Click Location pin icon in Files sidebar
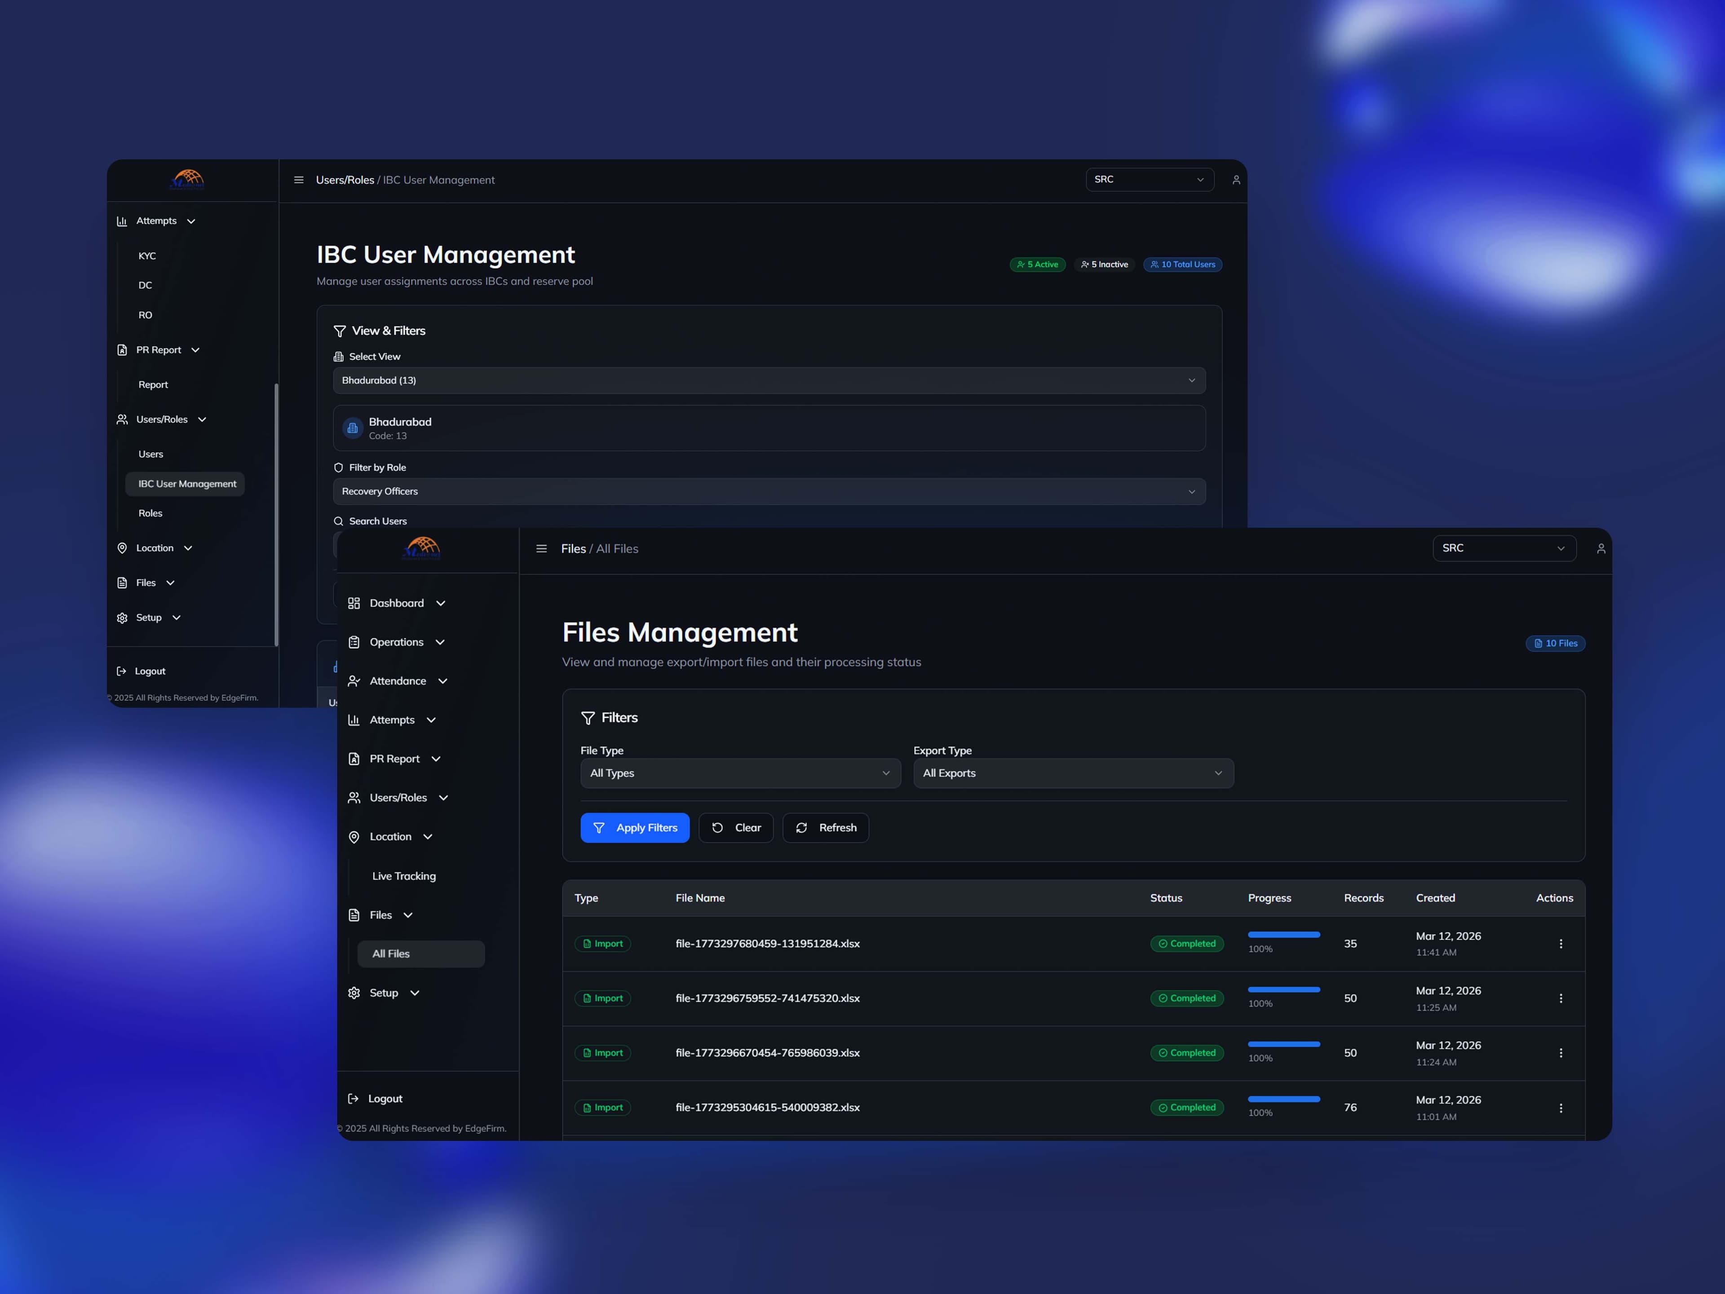The width and height of the screenshot is (1725, 1294). pyautogui.click(x=354, y=837)
